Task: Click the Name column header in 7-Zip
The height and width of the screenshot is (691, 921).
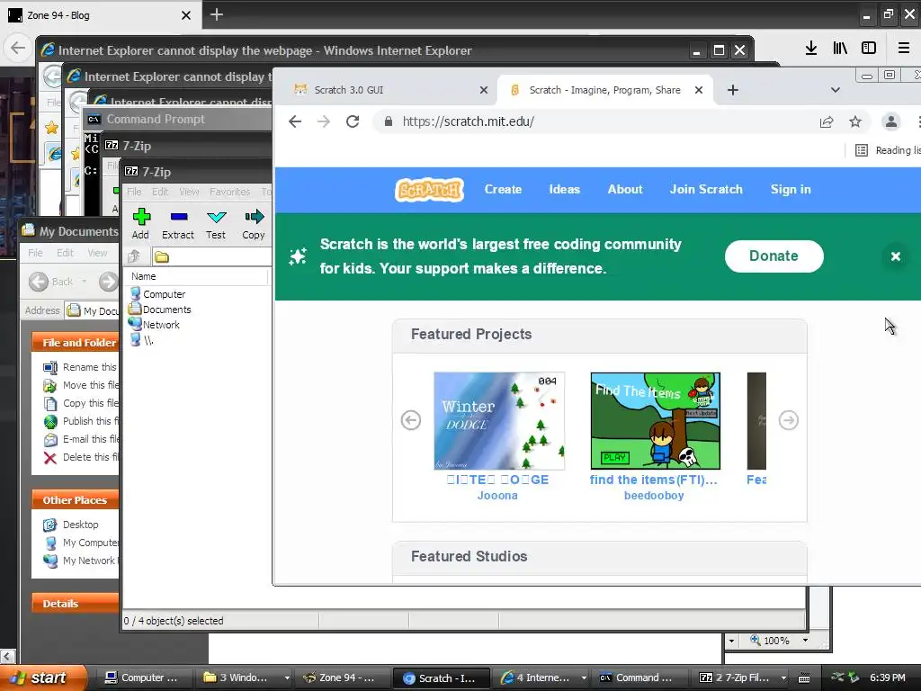Action: tap(197, 276)
